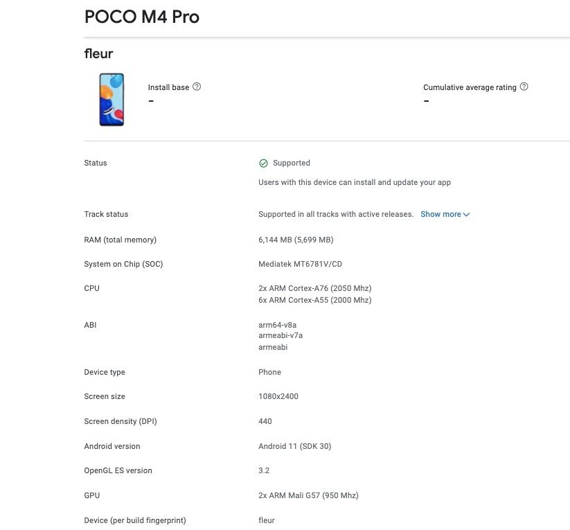The image size is (570, 530).
Task: Click the 2x ARM Mali G57 GPU entry
Action: 308,495
